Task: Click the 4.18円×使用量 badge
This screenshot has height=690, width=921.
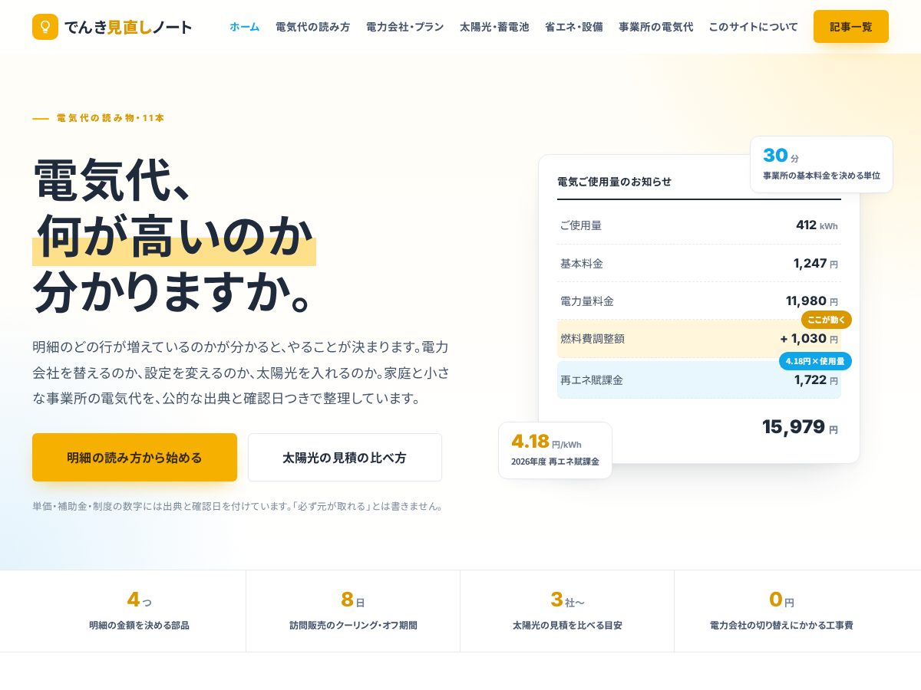Action: 815,361
